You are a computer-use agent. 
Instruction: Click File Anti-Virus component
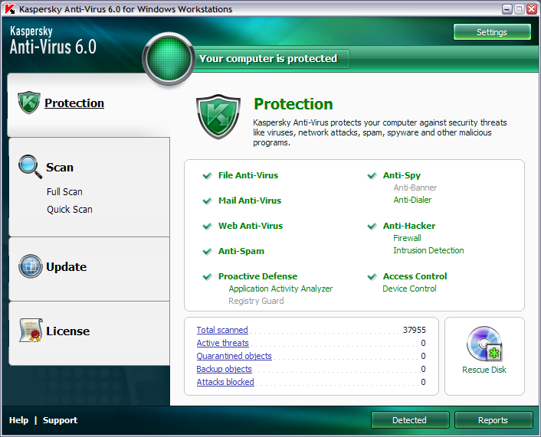248,175
